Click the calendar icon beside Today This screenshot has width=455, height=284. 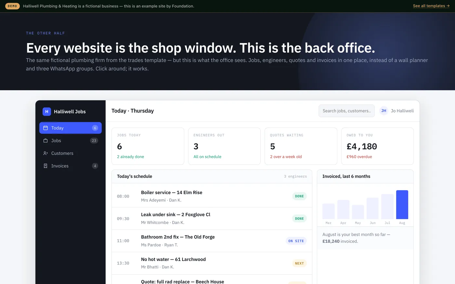(x=45, y=128)
